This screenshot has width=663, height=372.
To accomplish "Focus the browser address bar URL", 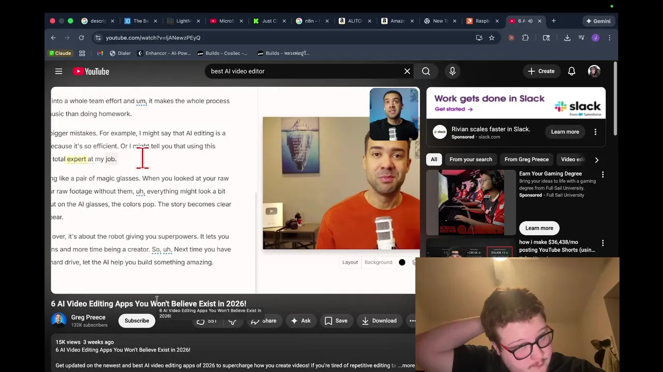I will tap(153, 38).
